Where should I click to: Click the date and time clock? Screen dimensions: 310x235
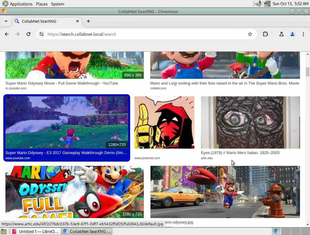click(x=290, y=4)
